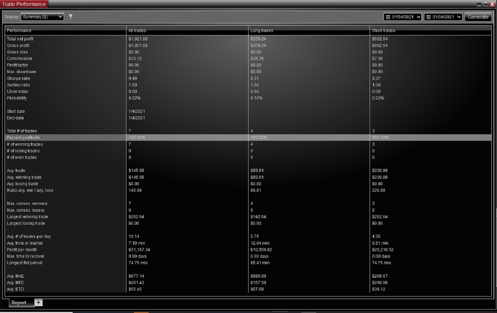Select the Avg. ETD row label
This screenshot has width=497, height=313.
(x=15, y=289)
